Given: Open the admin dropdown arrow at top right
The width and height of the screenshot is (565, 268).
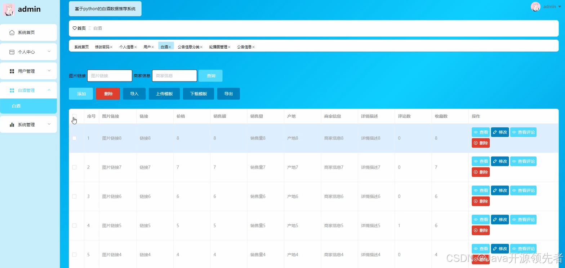Looking at the screenshot, I should pyautogui.click(x=560, y=7).
